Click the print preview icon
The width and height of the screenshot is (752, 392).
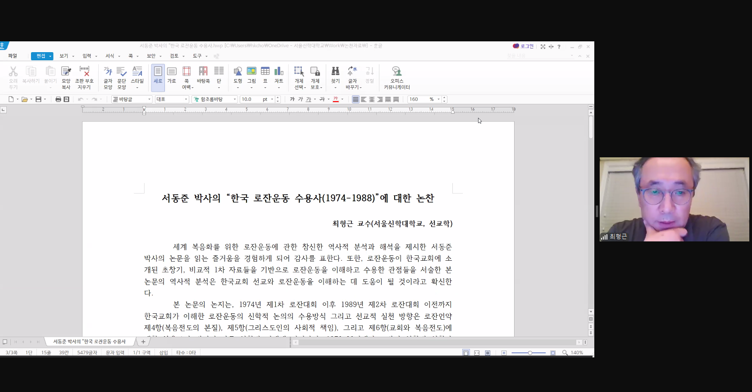(66, 99)
